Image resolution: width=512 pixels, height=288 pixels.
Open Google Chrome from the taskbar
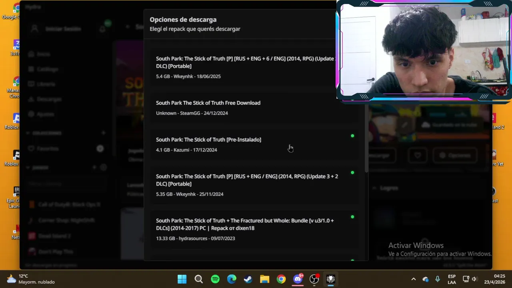coord(281,279)
